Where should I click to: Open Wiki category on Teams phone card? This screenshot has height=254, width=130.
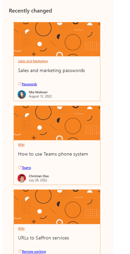pos(21,145)
